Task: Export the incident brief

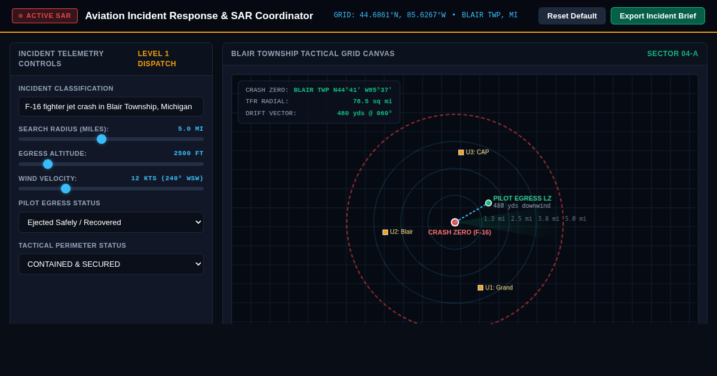Action: (658, 16)
